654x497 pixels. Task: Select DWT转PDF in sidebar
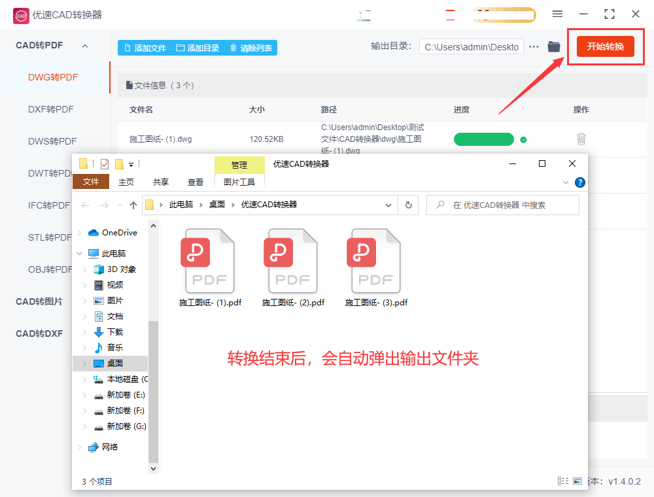pyautogui.click(x=49, y=173)
